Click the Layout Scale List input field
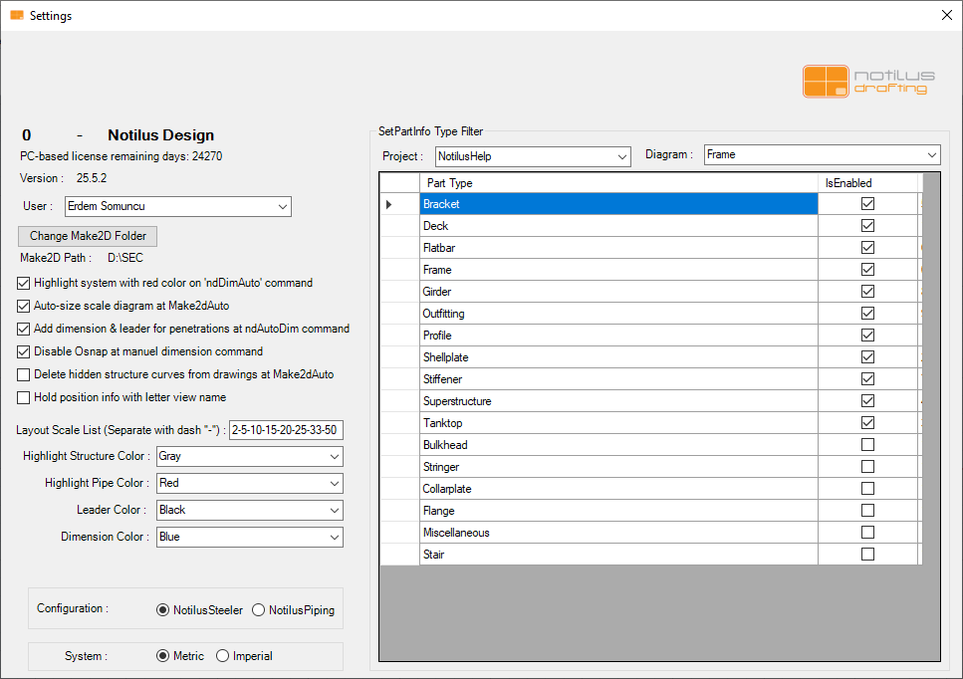This screenshot has width=963, height=679. coord(286,430)
